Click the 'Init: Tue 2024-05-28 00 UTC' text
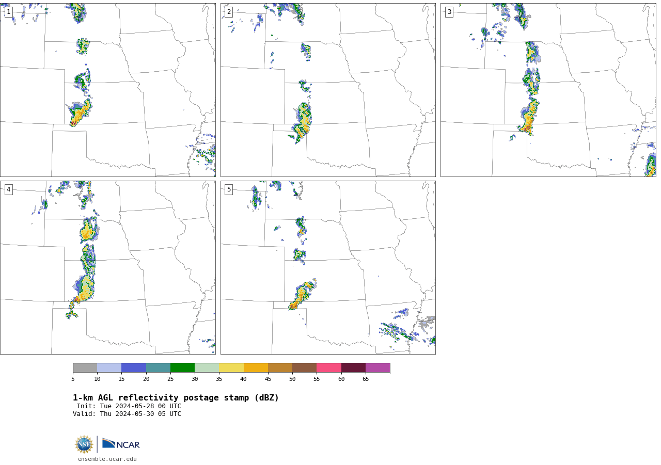Image resolution: width=661 pixels, height=465 pixels. [129, 406]
